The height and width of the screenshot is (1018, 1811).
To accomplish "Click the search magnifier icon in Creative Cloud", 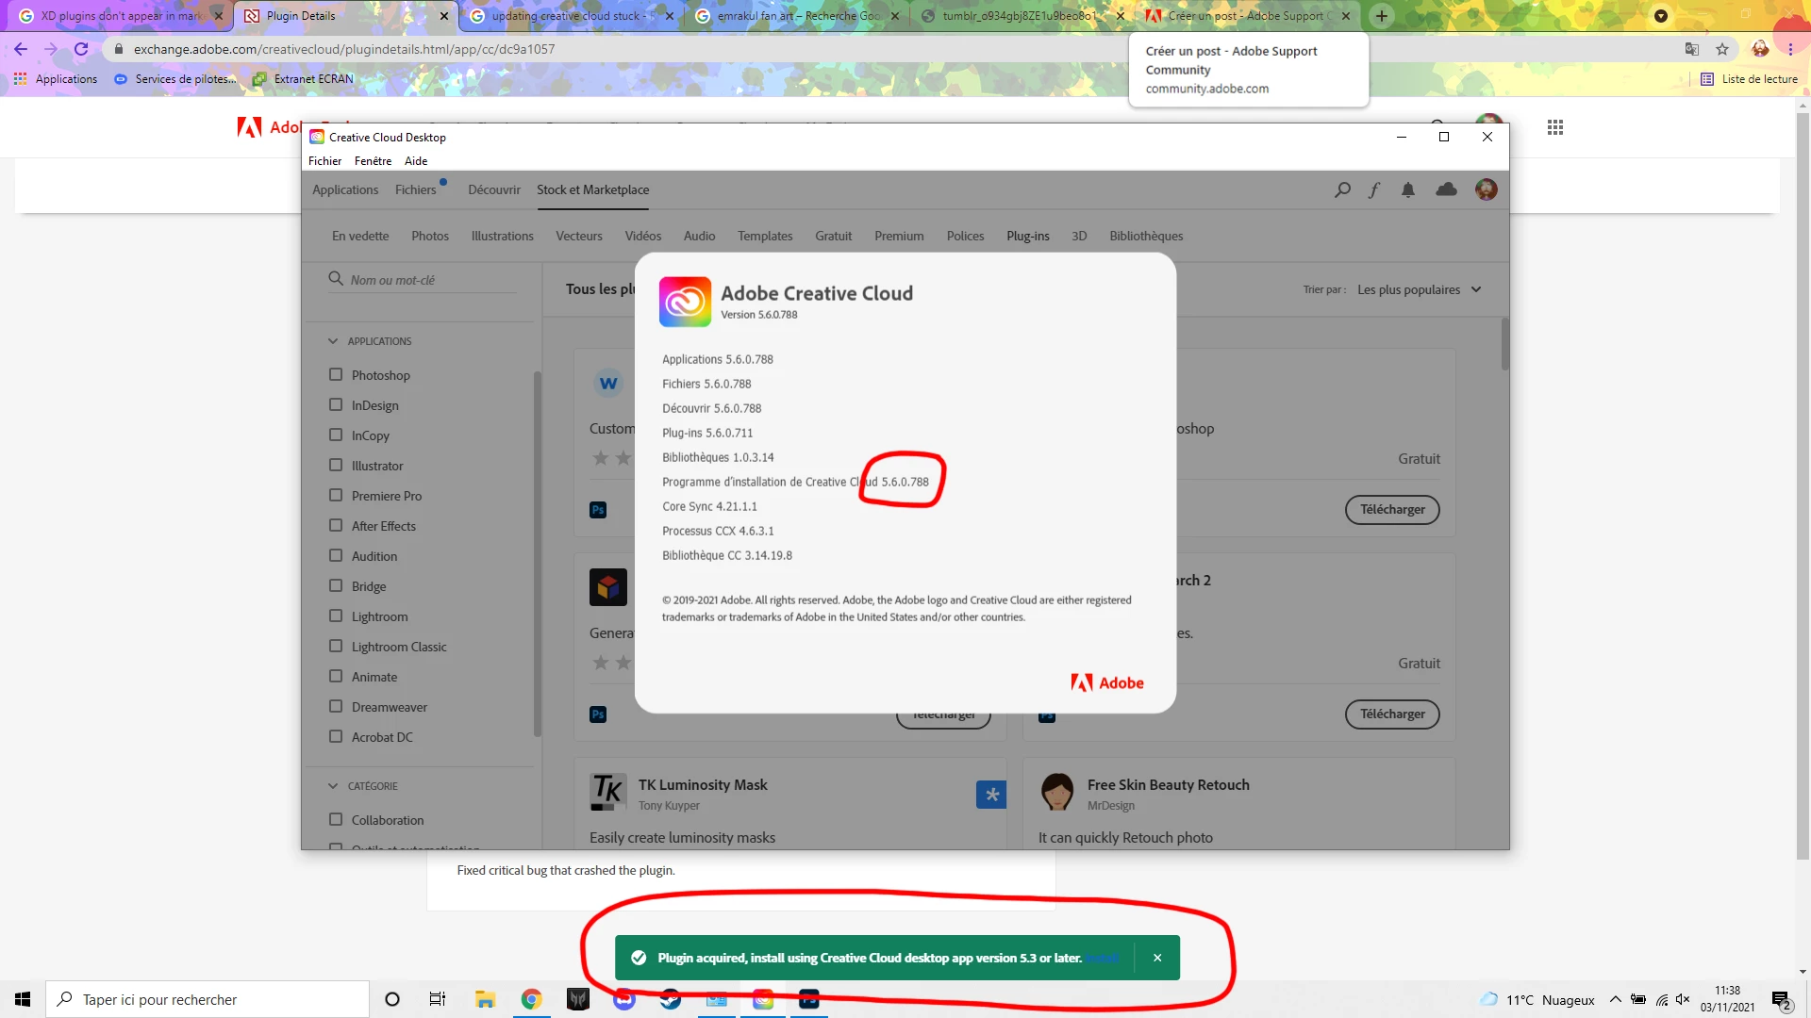I will click(1342, 190).
